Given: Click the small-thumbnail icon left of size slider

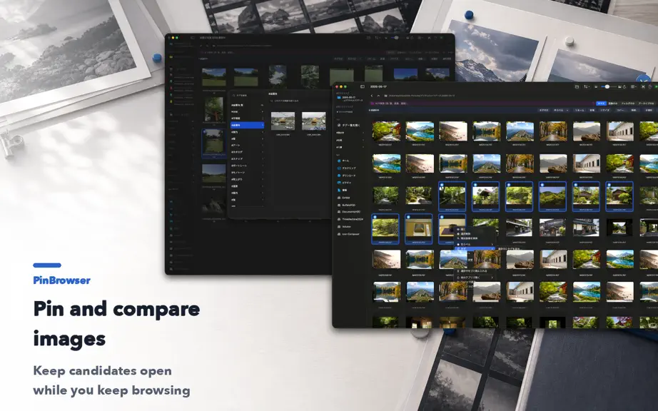Looking at the screenshot, I should point(596,87).
